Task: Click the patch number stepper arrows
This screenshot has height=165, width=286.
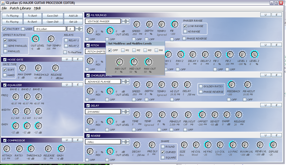Action: click(79, 29)
